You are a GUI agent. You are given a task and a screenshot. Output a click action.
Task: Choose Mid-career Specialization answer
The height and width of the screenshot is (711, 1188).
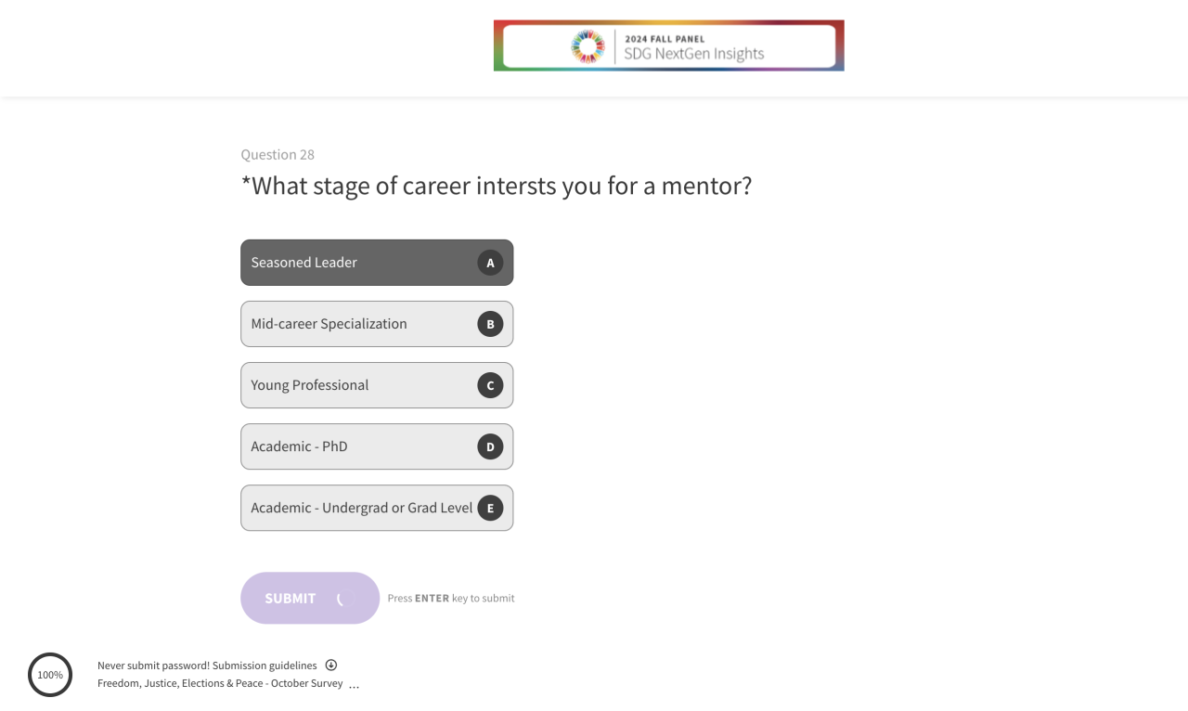[x=353, y=324]
